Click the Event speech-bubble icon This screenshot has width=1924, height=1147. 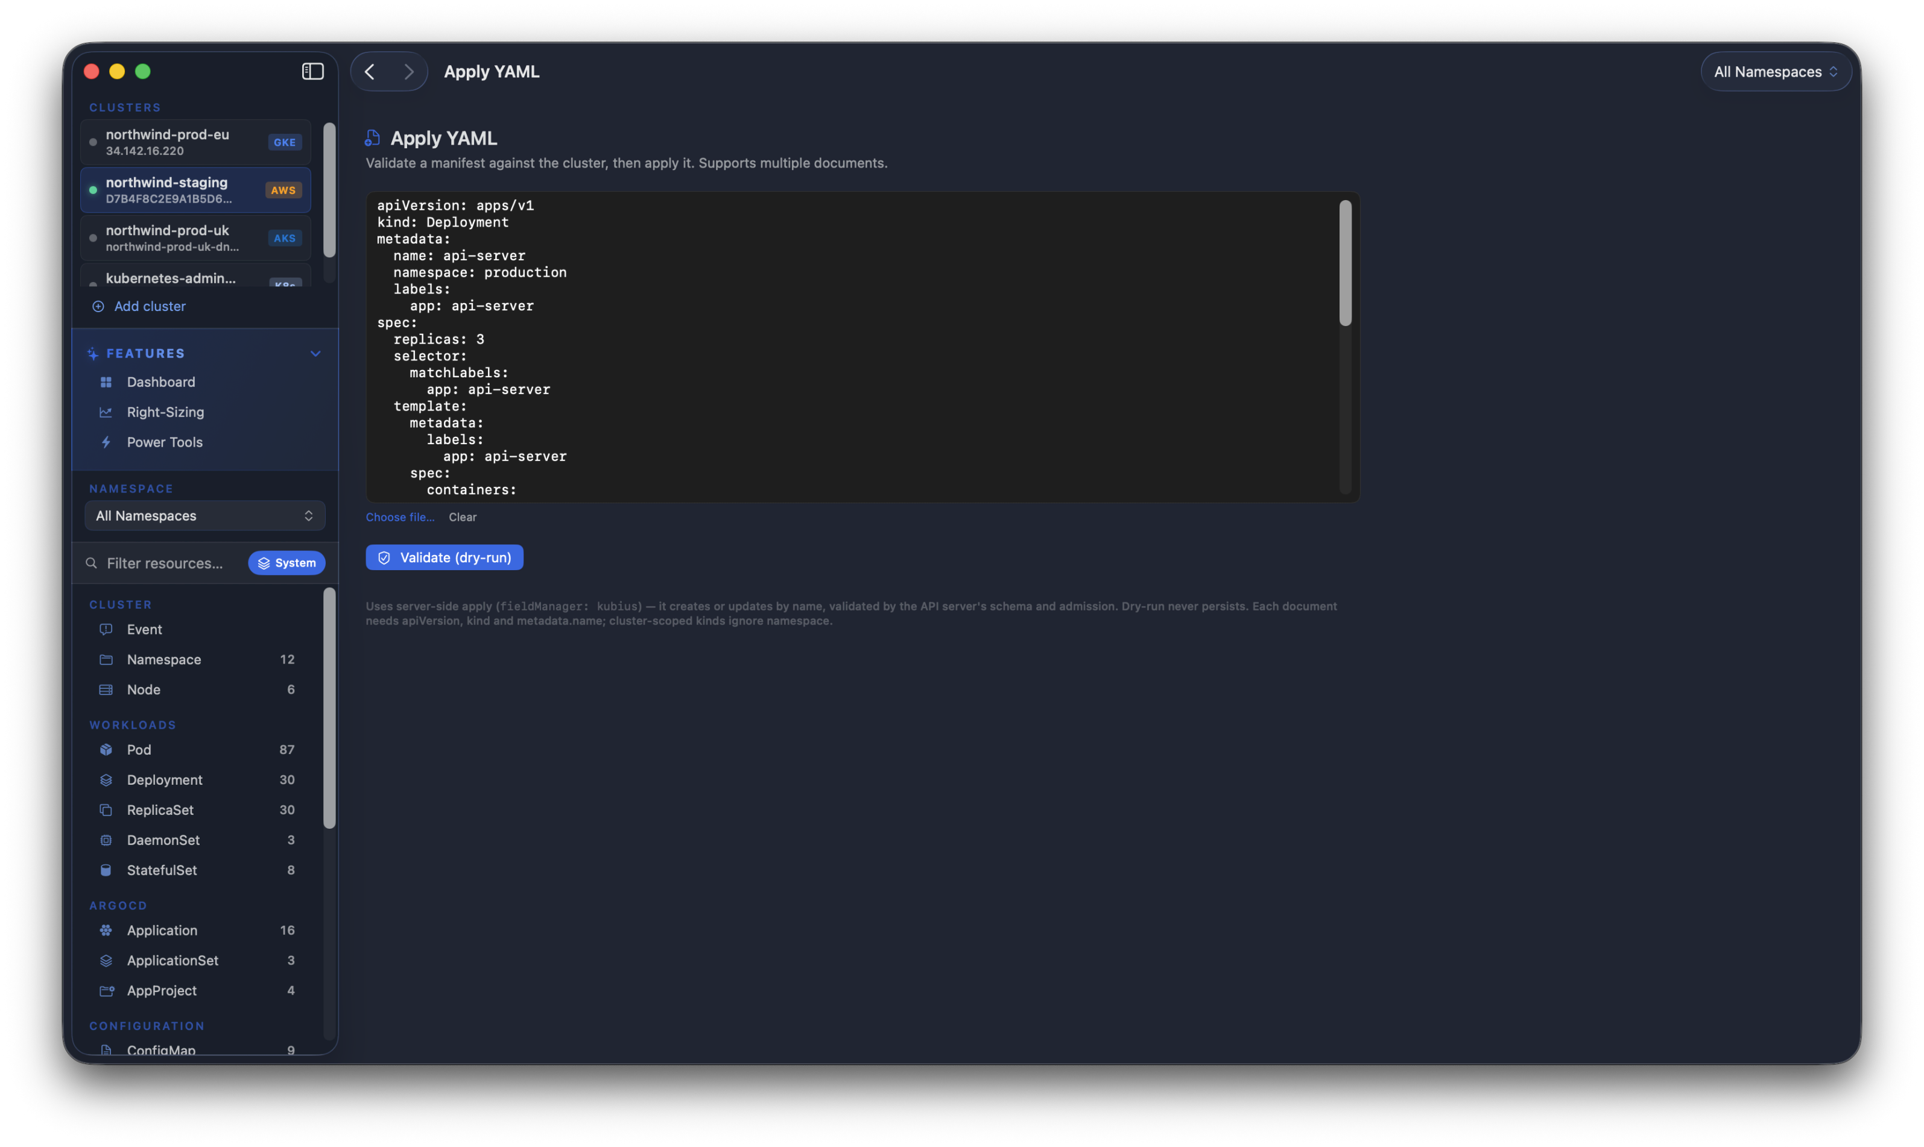click(x=106, y=629)
